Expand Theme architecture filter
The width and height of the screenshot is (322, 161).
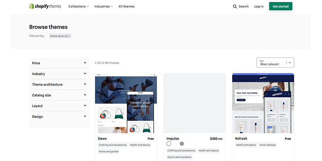pyautogui.click(x=59, y=85)
